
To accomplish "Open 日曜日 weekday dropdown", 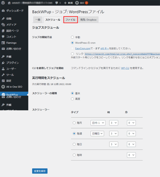I will point(97,134).
